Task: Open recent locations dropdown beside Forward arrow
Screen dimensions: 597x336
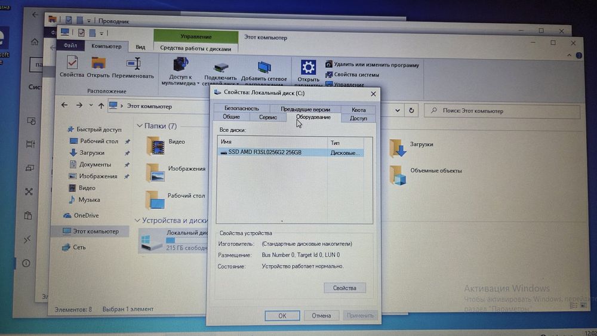Action: tap(91, 106)
